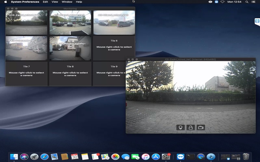Image resolution: width=260 pixels, height=162 pixels.
Task: Open the System Preferences menu
Action: (x=25, y=2)
